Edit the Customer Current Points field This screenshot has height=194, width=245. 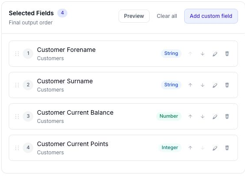click(x=215, y=148)
